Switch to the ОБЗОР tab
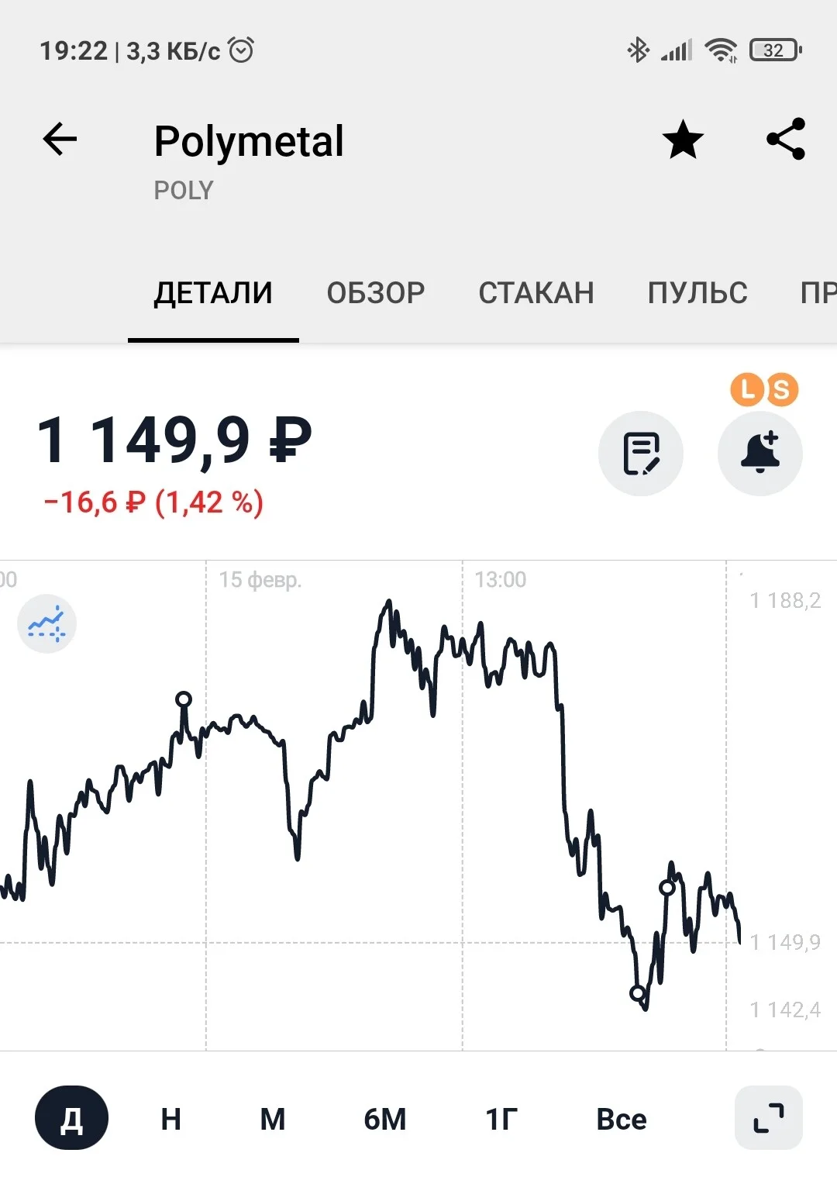837x1177 pixels. 376,293
